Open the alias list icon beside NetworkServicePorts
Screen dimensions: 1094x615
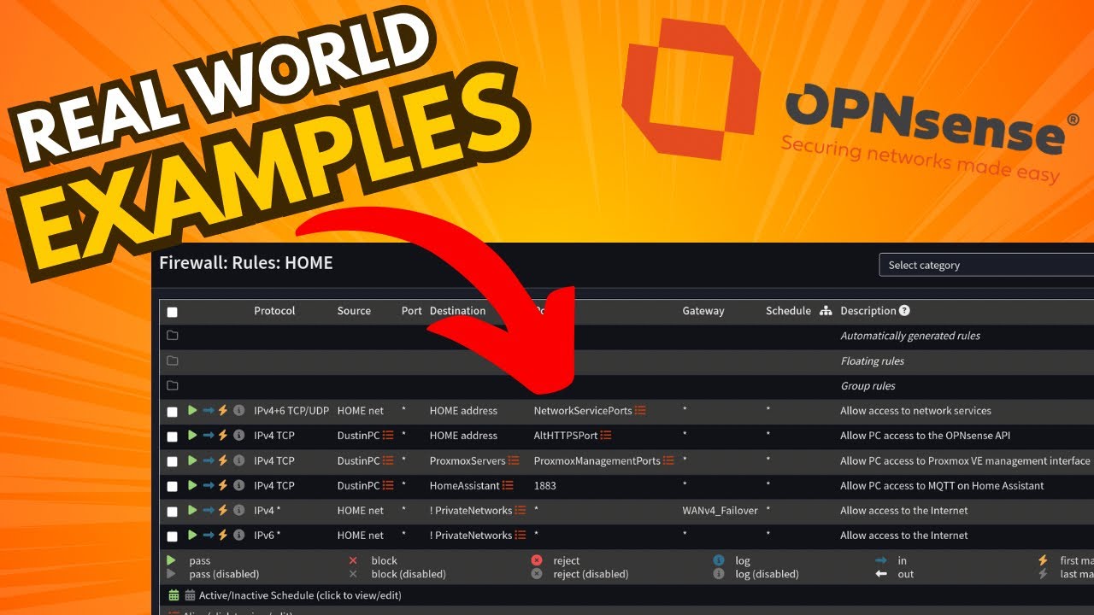pos(640,411)
